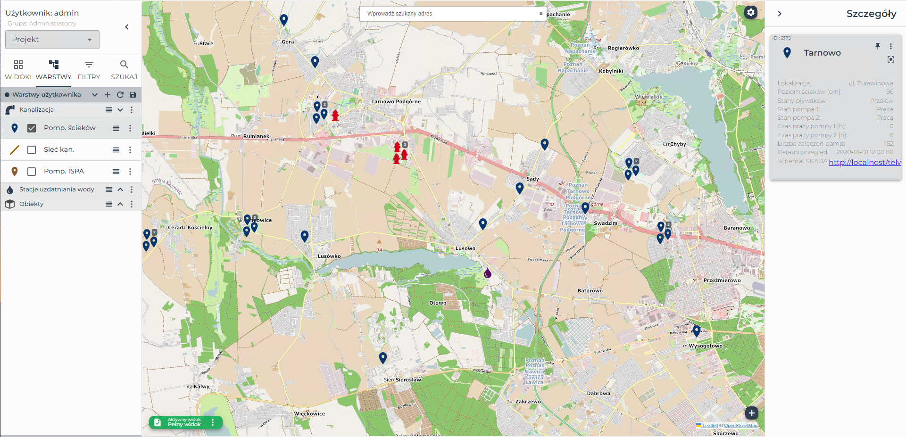
Task: Enable the Sieć kan. layer checkbox
Action: pyautogui.click(x=32, y=150)
